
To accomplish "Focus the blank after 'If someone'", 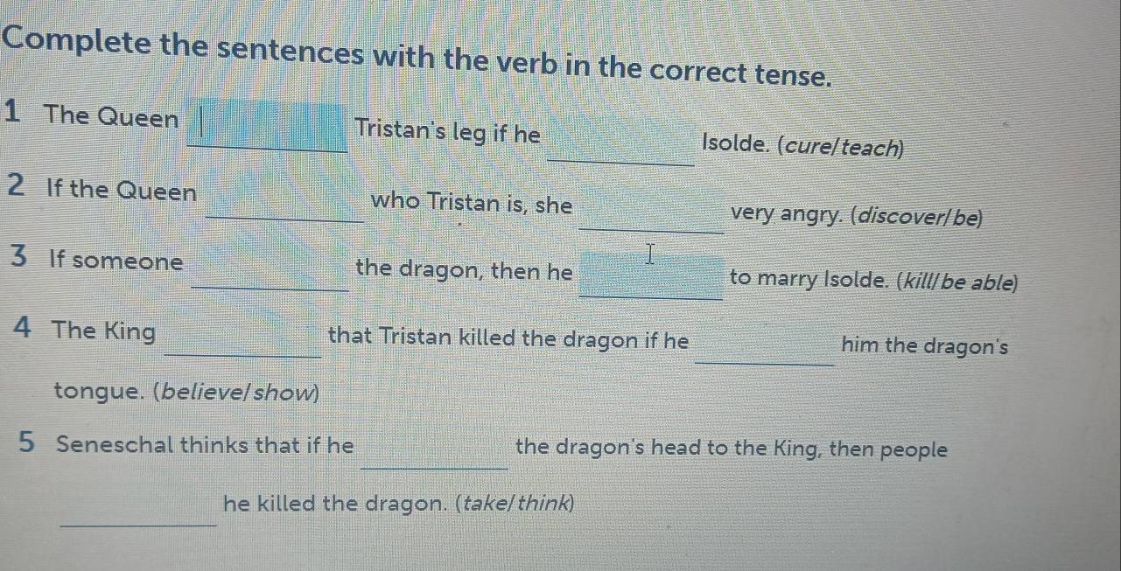I will tap(270, 273).
